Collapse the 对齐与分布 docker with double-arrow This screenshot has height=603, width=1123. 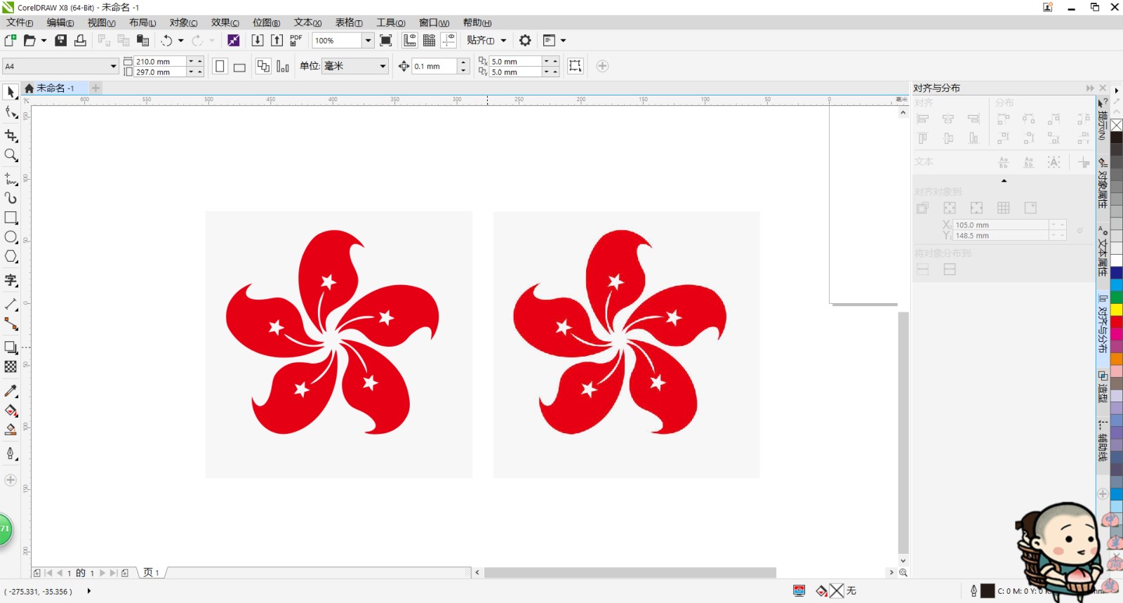[x=1090, y=88]
